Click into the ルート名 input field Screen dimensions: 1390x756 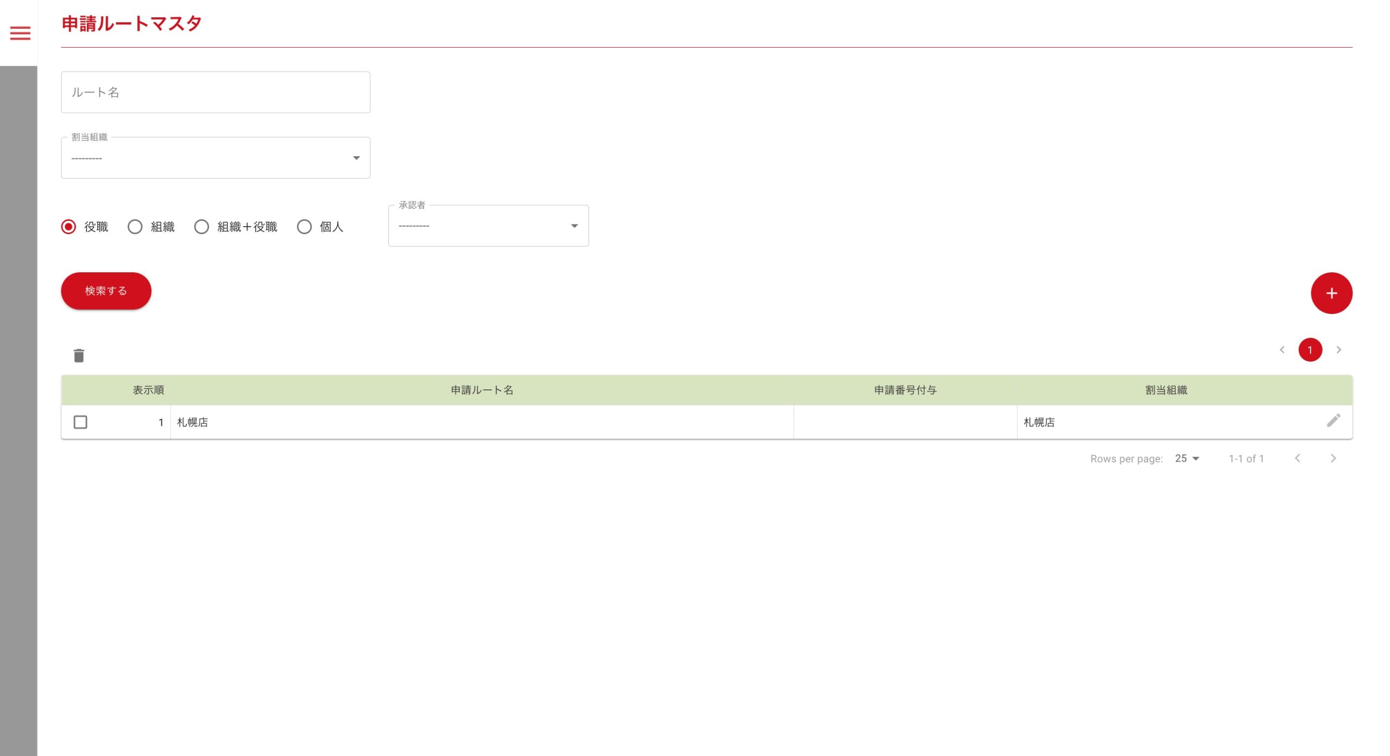[x=215, y=92]
